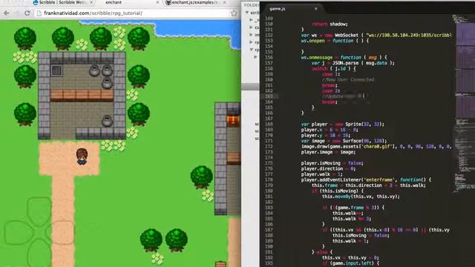
Task: Go back in the browser
Action: pyautogui.click(x=7, y=13)
